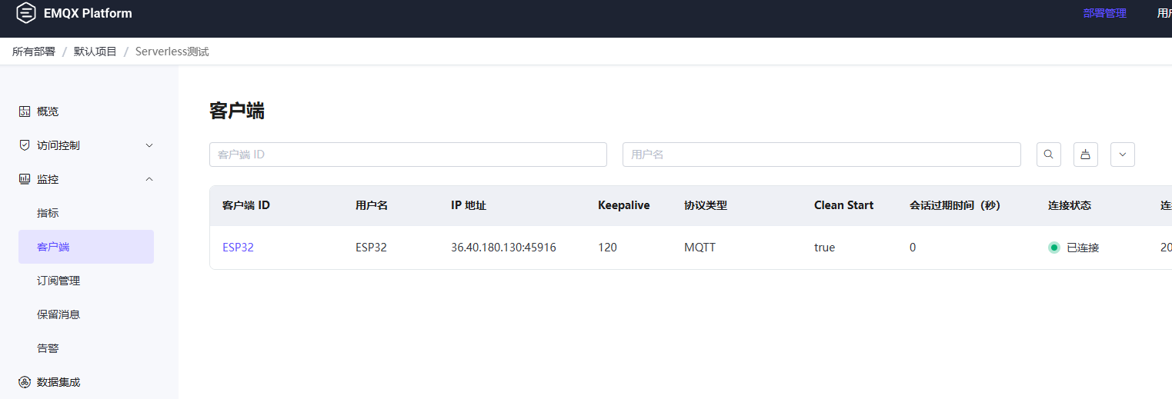
Task: Open 订阅管理 in the sidebar
Action: coord(58,281)
